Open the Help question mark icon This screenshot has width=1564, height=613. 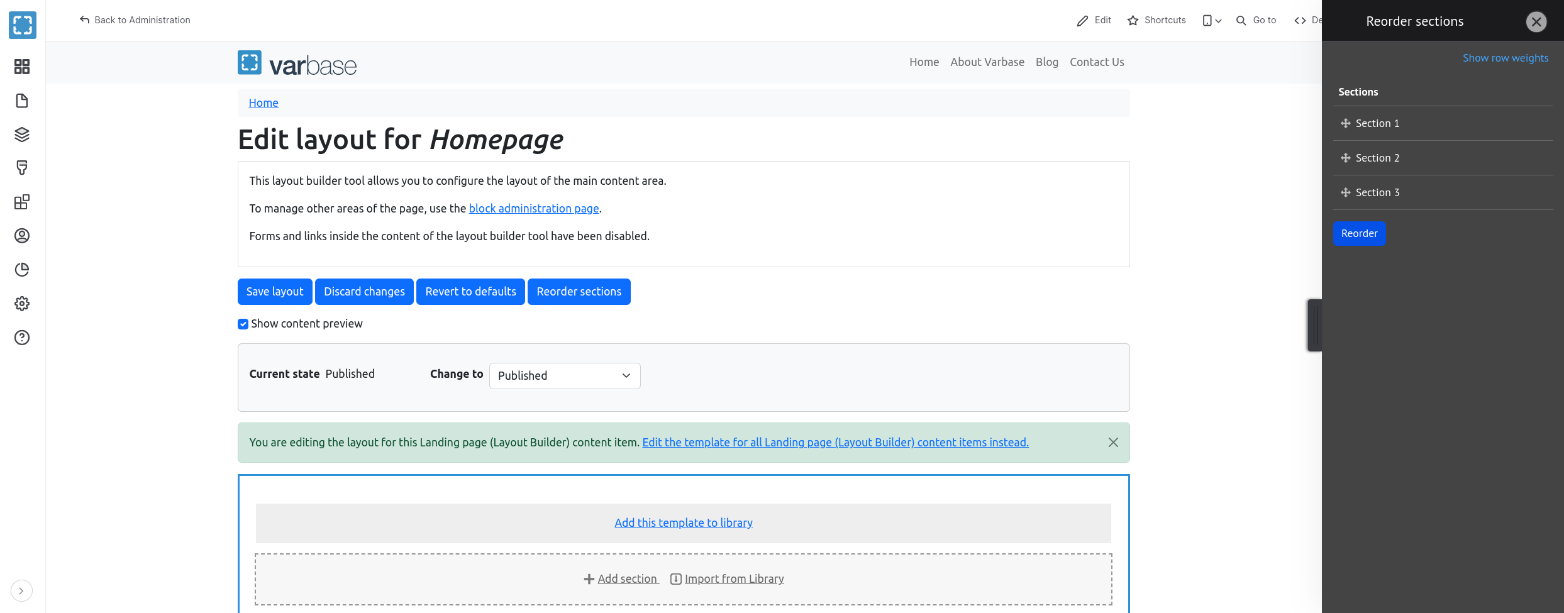coord(22,338)
